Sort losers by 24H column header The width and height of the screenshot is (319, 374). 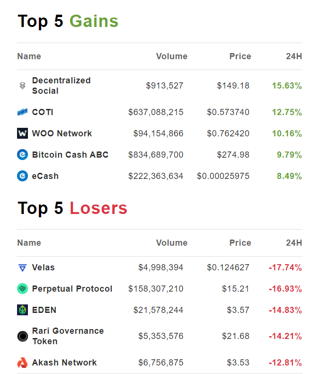click(x=293, y=243)
